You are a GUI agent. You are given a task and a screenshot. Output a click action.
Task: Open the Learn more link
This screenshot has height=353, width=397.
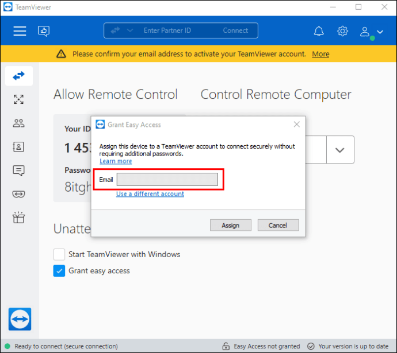(x=116, y=161)
